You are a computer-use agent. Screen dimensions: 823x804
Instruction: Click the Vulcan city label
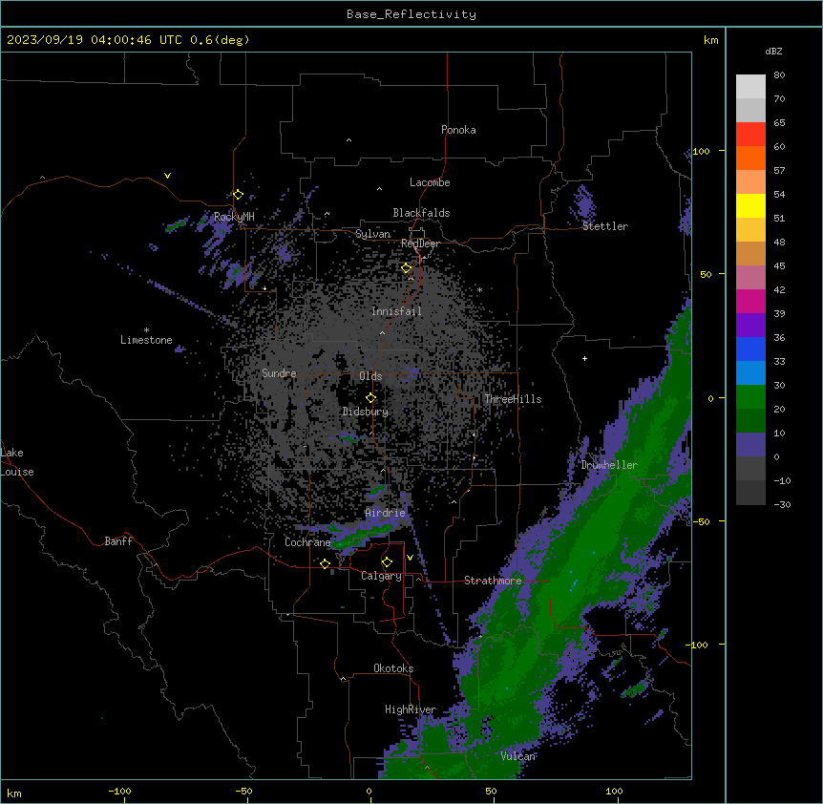[x=518, y=756]
